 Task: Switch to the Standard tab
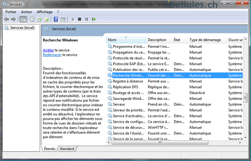tap(67, 149)
